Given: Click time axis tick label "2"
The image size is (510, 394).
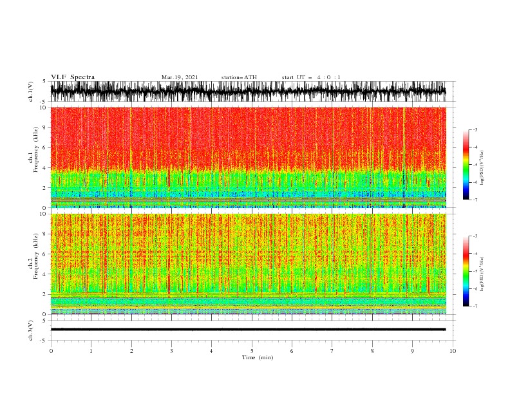Looking at the screenshot, I should click(x=131, y=351).
